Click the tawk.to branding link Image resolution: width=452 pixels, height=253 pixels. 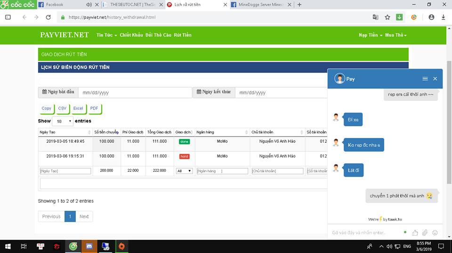point(385,219)
